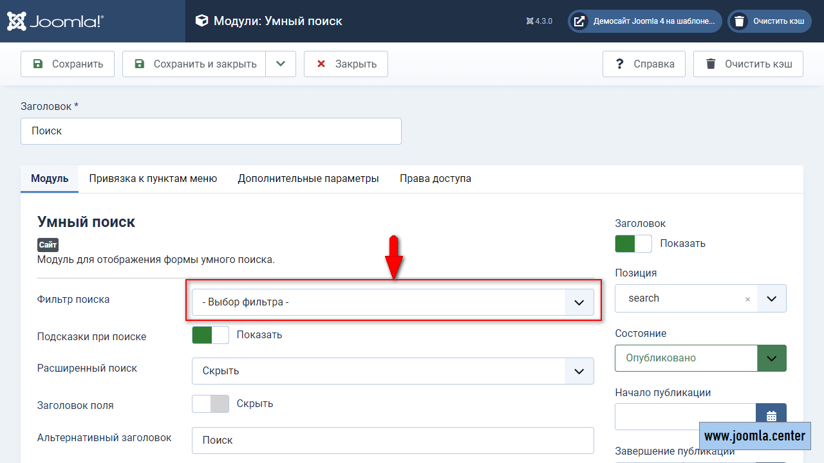This screenshot has width=824, height=463.
Task: Switch to Привязка к пунктам меню tab
Action: (153, 179)
